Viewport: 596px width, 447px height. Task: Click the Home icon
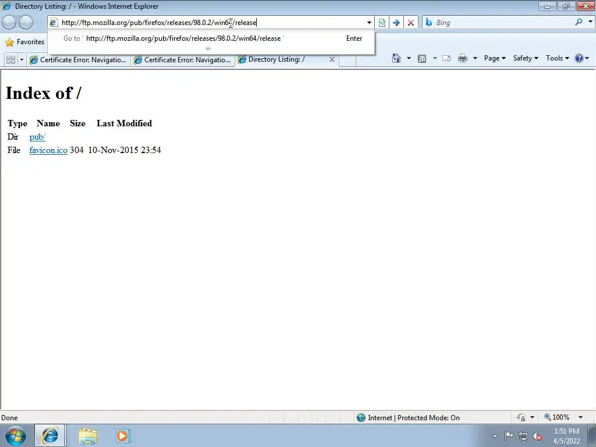396,58
